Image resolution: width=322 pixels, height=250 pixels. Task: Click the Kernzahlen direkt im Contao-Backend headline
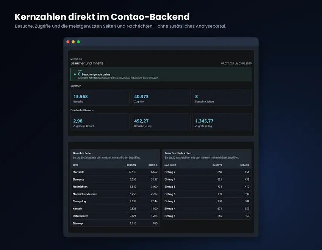102,17
